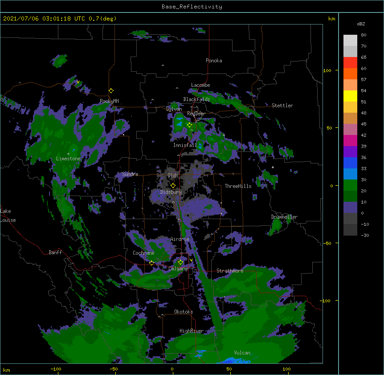384x375 pixels.
Task: Pick the dark gray -10 to -30 legend band
Action: tap(350, 230)
